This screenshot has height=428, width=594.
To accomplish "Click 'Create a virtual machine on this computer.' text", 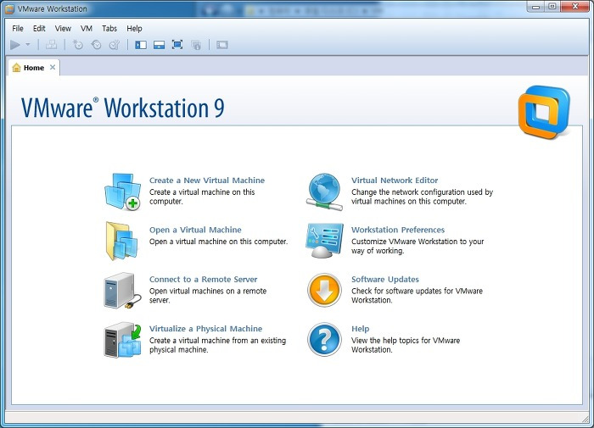I will [x=202, y=197].
